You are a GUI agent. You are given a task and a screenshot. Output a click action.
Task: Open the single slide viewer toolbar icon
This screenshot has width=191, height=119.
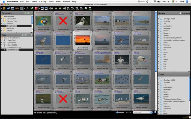tap(12, 8)
